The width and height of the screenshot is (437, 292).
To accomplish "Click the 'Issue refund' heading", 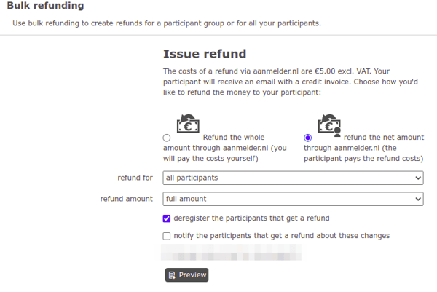I will [205, 54].
